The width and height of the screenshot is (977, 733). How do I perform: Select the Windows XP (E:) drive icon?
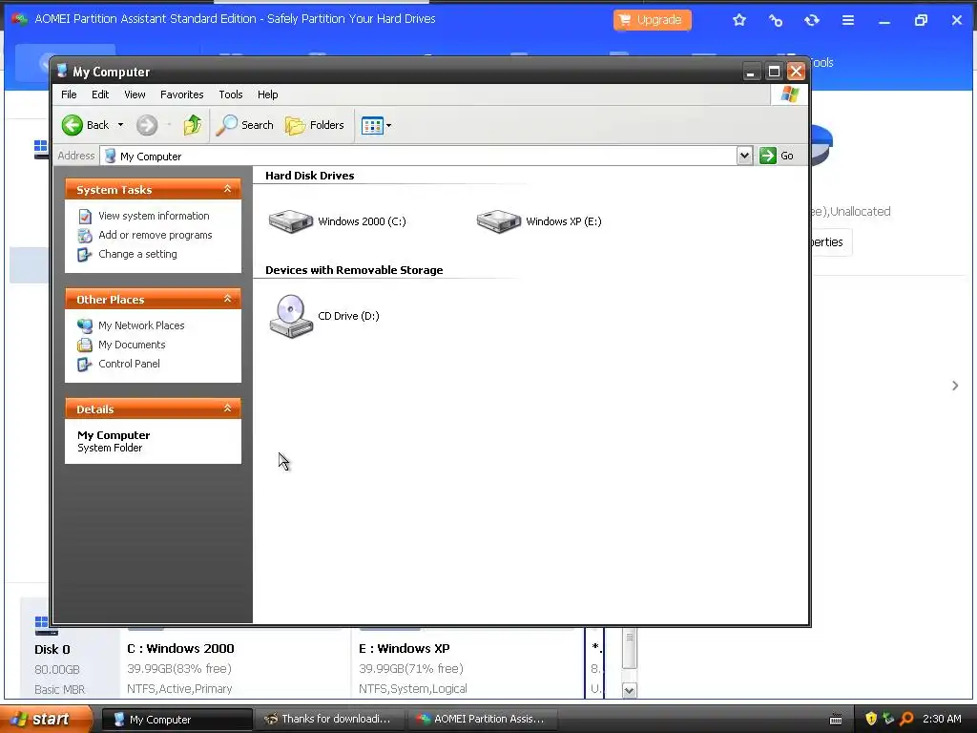coord(498,221)
